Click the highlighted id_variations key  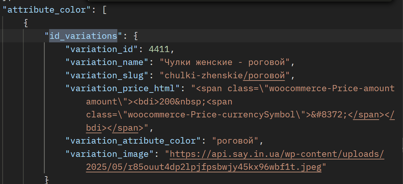[x=83, y=36]
